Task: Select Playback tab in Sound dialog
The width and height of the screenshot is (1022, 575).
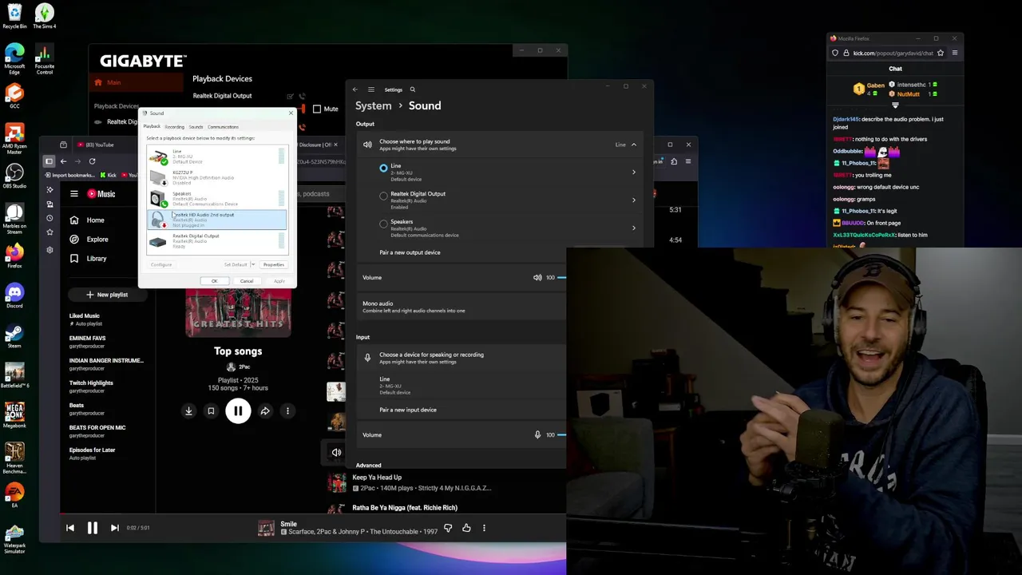Action: coord(152,127)
